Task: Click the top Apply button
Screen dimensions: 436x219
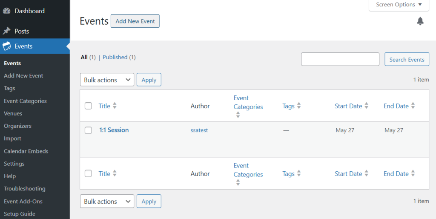Action: click(x=149, y=80)
